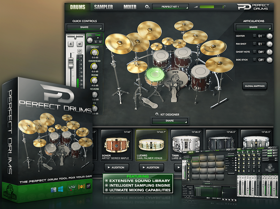Click the 'ULTIMATE MIXING CAPABILITIES' feature text
Image resolution: width=280 pixels, height=209 pixels.
140,190
